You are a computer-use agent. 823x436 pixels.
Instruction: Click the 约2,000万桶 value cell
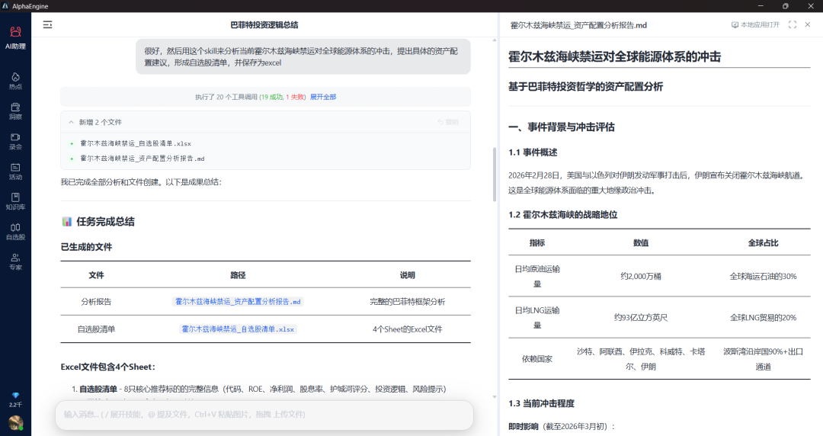pos(640,276)
